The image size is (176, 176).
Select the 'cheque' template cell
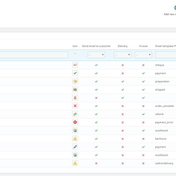coord(160,65)
